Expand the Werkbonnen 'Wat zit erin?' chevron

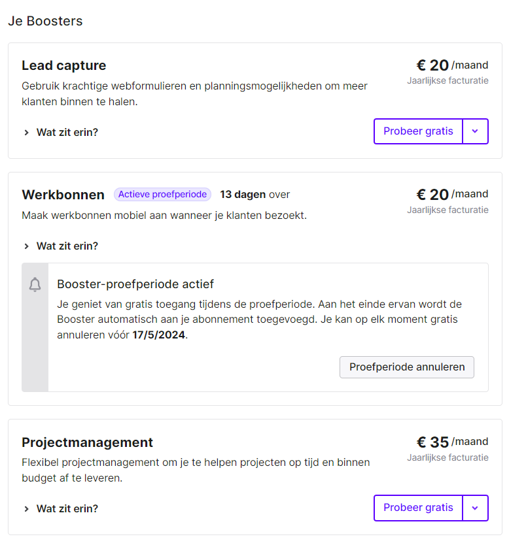26,246
